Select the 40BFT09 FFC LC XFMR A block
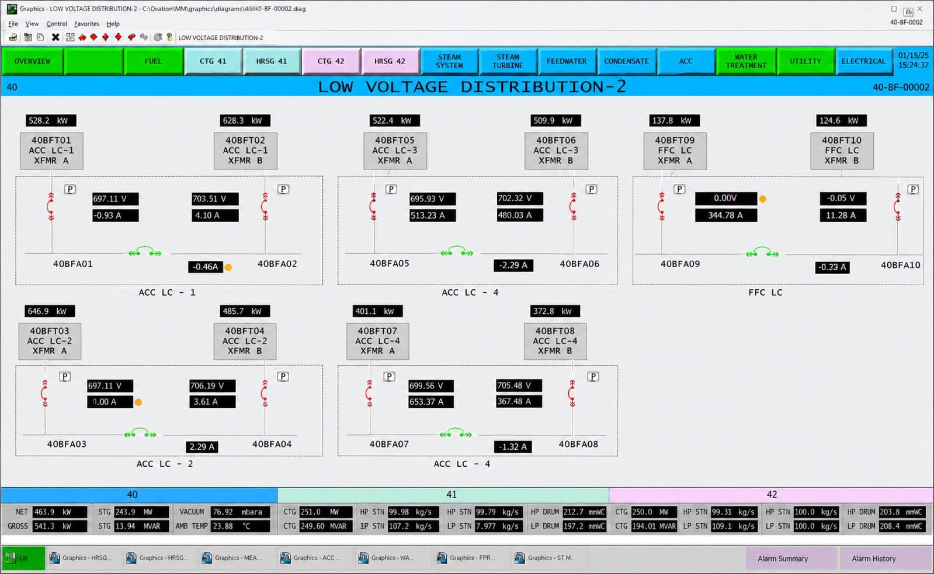Screen dimensions: 934x574 coord(675,150)
